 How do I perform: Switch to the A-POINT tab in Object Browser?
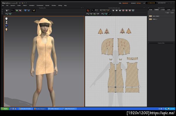163,10
